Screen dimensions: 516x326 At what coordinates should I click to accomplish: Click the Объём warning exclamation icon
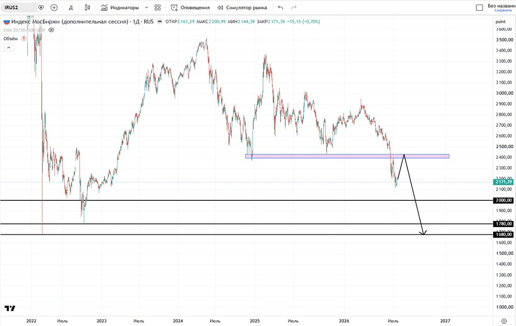[24, 39]
